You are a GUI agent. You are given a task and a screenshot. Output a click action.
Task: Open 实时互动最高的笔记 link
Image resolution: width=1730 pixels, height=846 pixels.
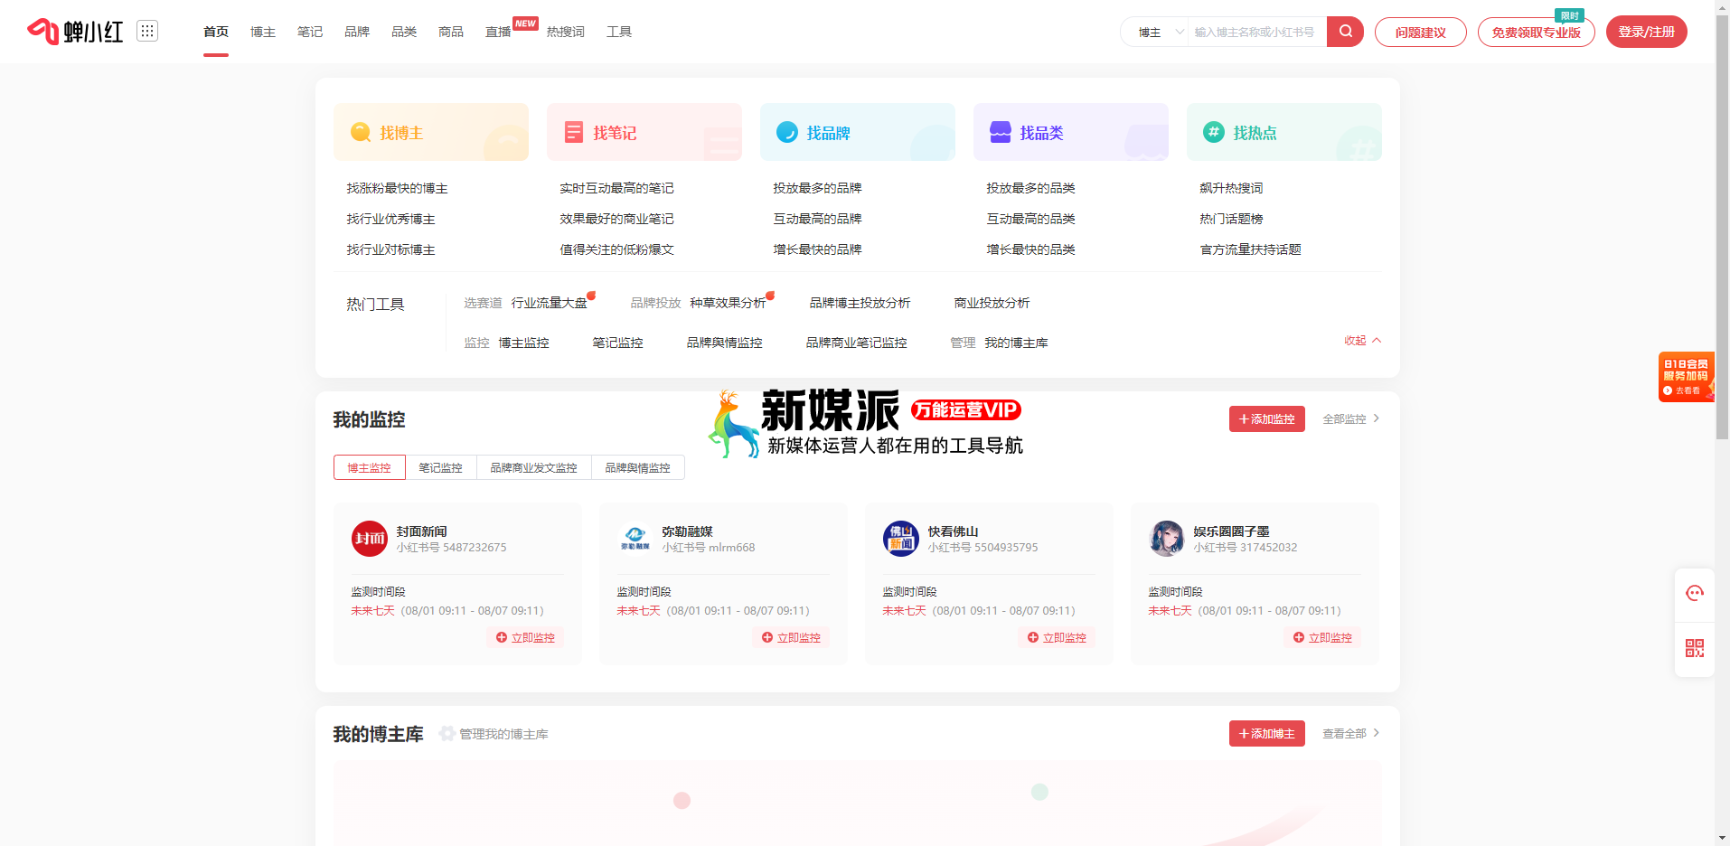617,188
